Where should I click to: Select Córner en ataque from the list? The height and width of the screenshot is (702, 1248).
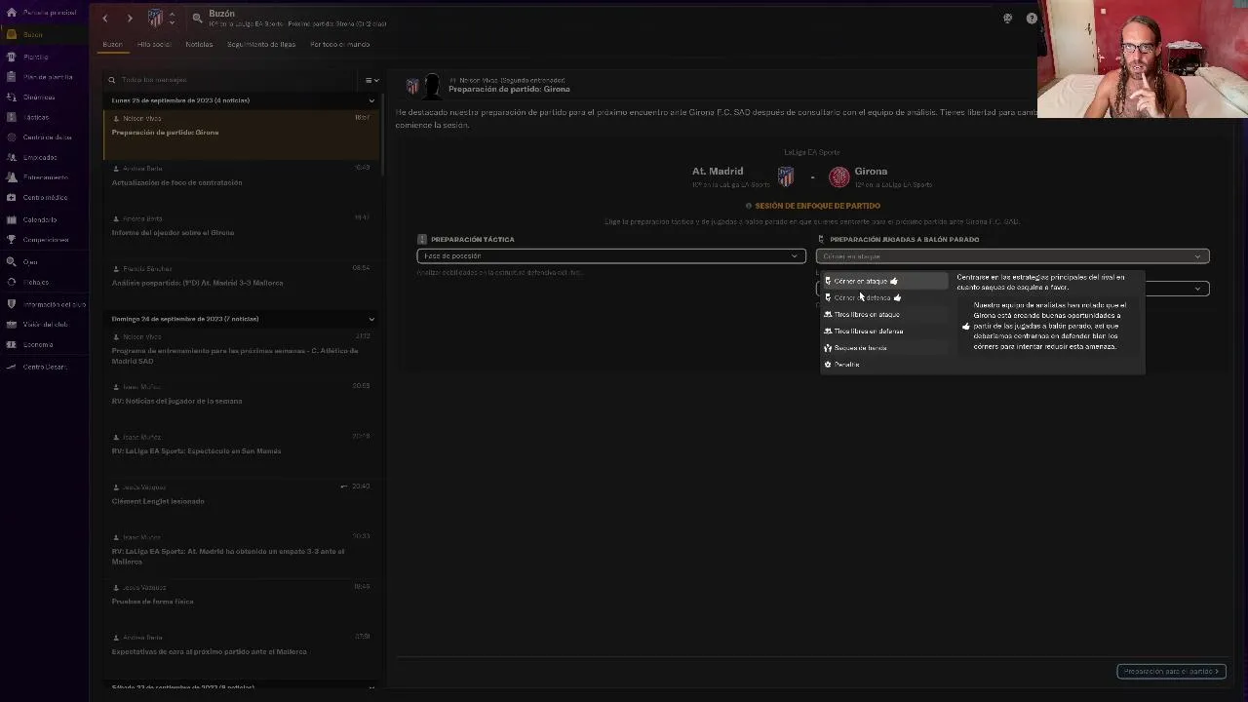pos(883,281)
